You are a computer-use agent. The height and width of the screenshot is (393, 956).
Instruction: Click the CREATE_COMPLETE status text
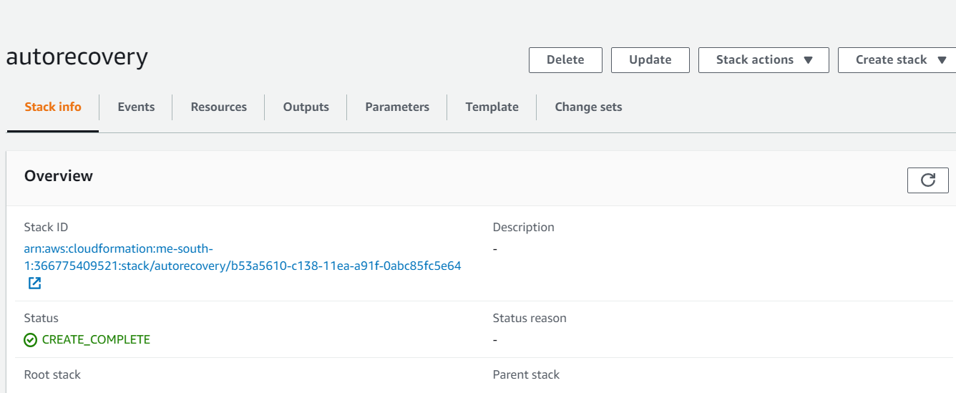tap(96, 339)
